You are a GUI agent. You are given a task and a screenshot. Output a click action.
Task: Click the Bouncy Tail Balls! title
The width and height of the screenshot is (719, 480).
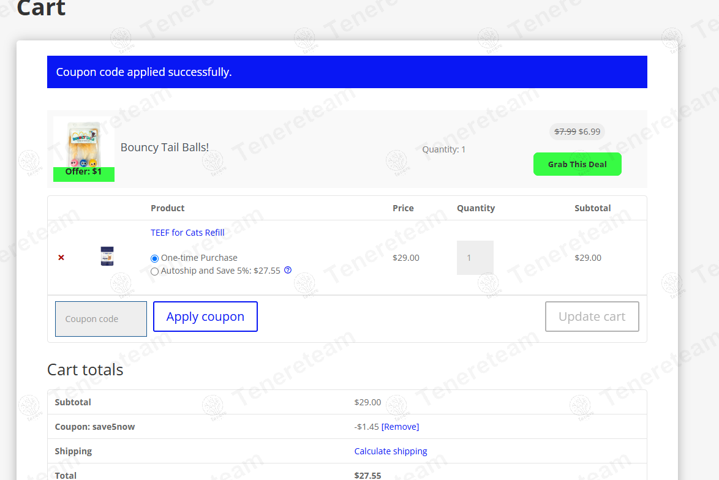pos(165,148)
